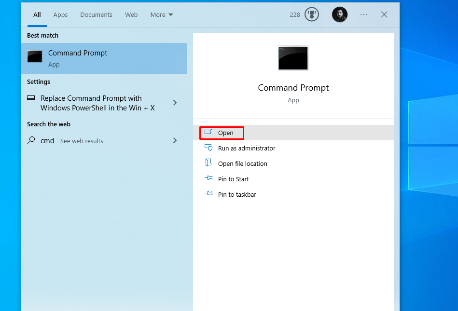Switch to the Web search tab

pos(131,14)
